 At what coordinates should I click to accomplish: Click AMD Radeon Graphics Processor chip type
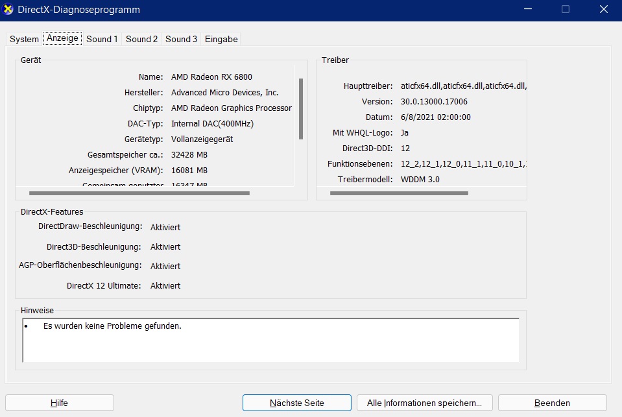coord(232,108)
